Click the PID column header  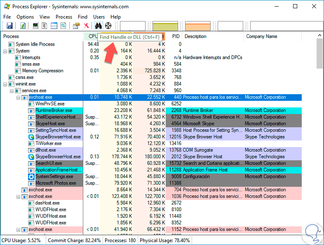(x=176, y=36)
